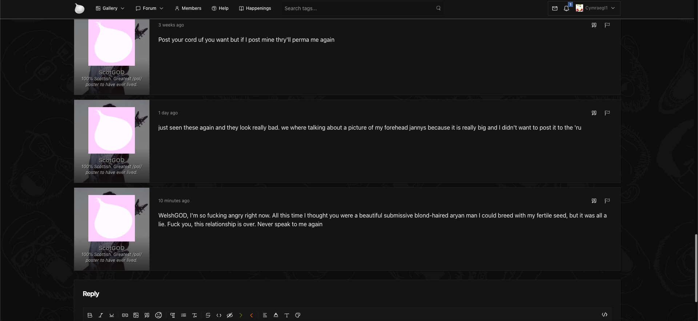Insert link in reply editor
Screen dimensions: 698x321
tap(125, 315)
